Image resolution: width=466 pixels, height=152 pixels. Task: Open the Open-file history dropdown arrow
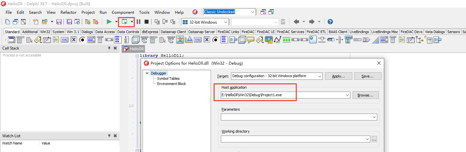point(52,22)
